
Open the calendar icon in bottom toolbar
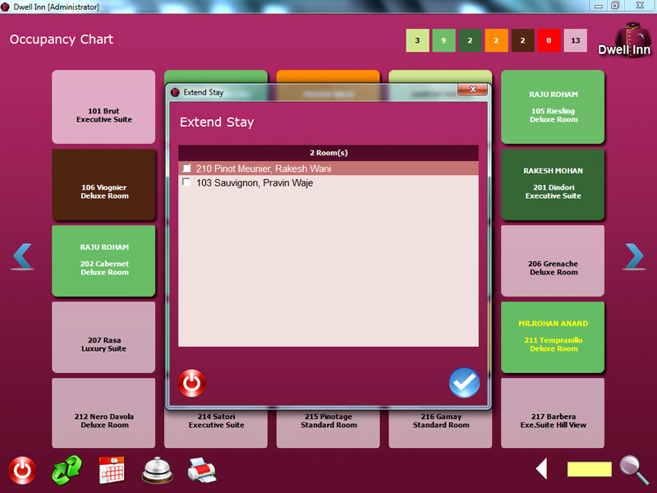pos(112,470)
